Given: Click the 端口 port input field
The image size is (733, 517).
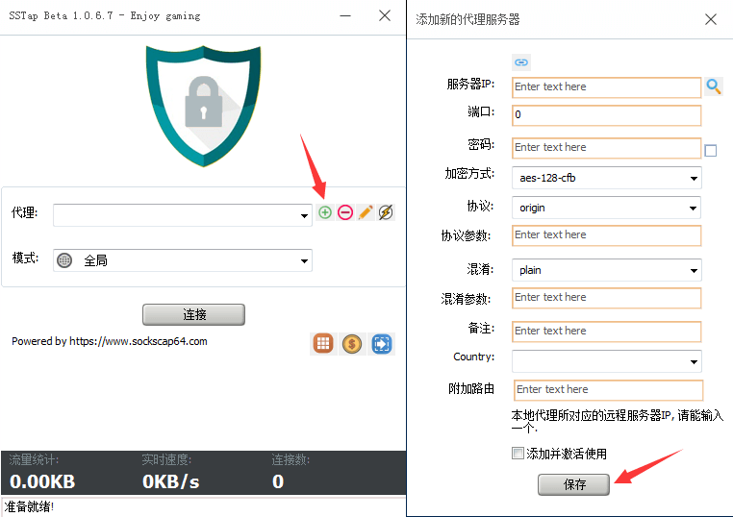Looking at the screenshot, I should [x=607, y=115].
